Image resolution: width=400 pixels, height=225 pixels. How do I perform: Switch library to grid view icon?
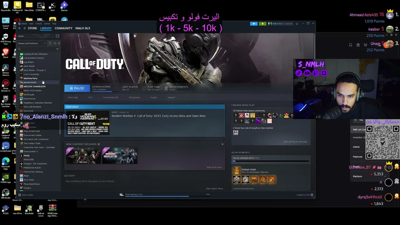pyautogui.click(x=57, y=36)
